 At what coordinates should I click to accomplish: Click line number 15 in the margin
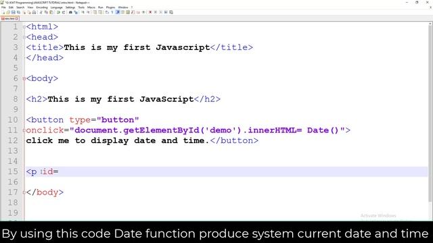(x=13, y=171)
